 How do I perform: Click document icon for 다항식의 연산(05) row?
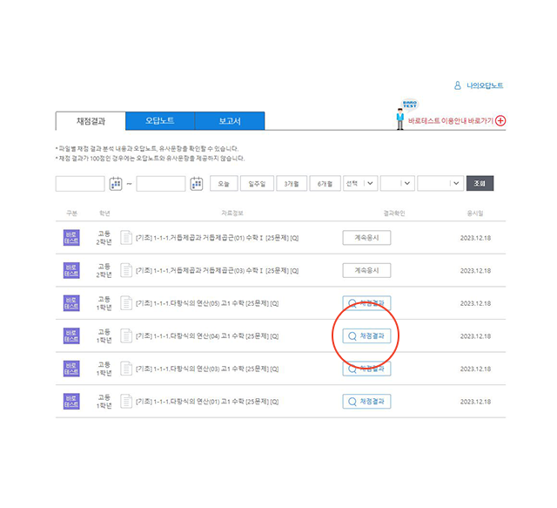tap(126, 303)
